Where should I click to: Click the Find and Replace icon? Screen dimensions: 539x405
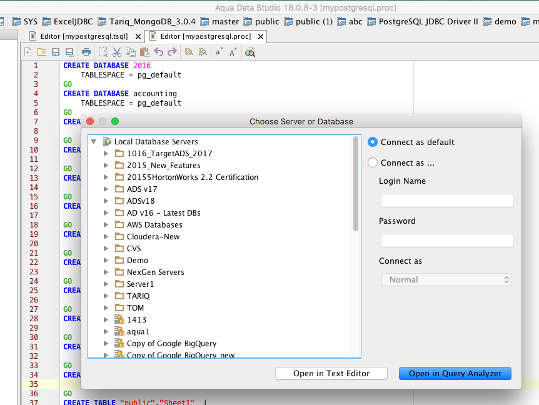click(203, 52)
